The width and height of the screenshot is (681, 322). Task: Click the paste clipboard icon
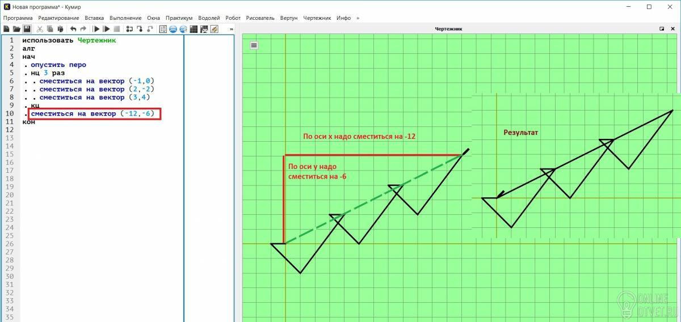click(x=60, y=28)
